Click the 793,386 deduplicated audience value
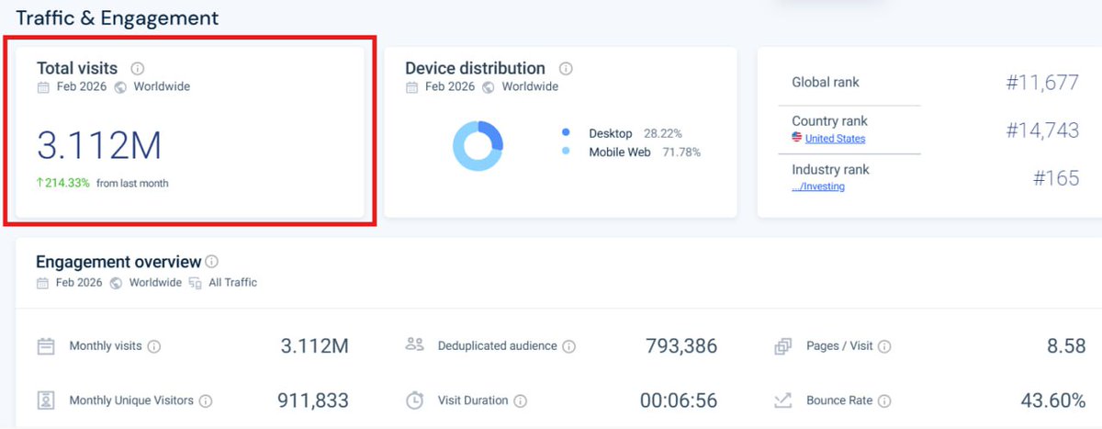This screenshot has width=1102, height=429. (x=681, y=346)
